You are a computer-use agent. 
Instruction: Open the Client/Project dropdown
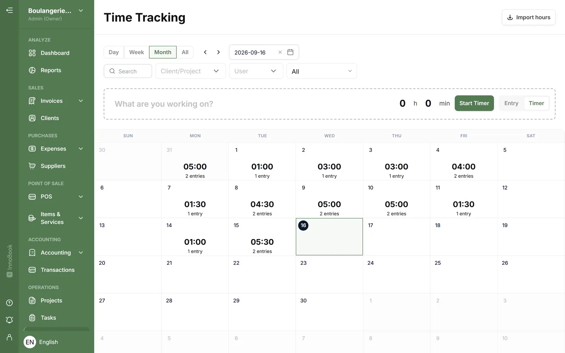191,71
